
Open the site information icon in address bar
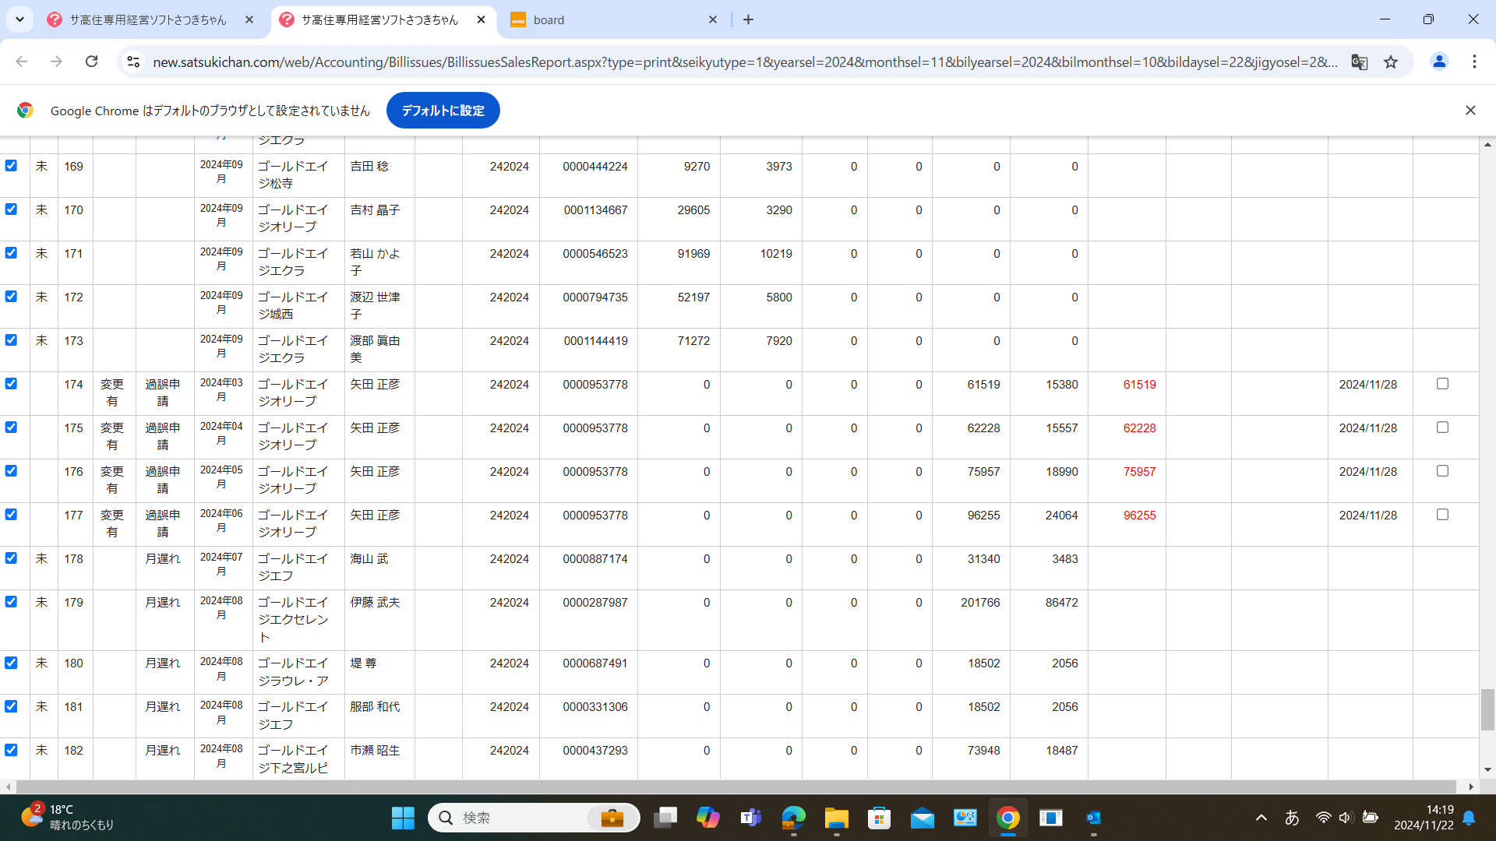click(133, 62)
